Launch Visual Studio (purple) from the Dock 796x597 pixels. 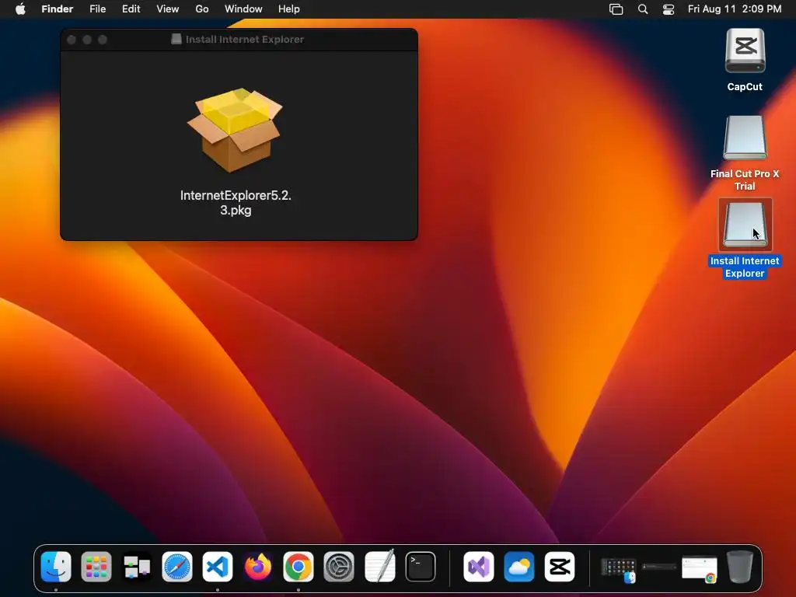pyautogui.click(x=479, y=567)
